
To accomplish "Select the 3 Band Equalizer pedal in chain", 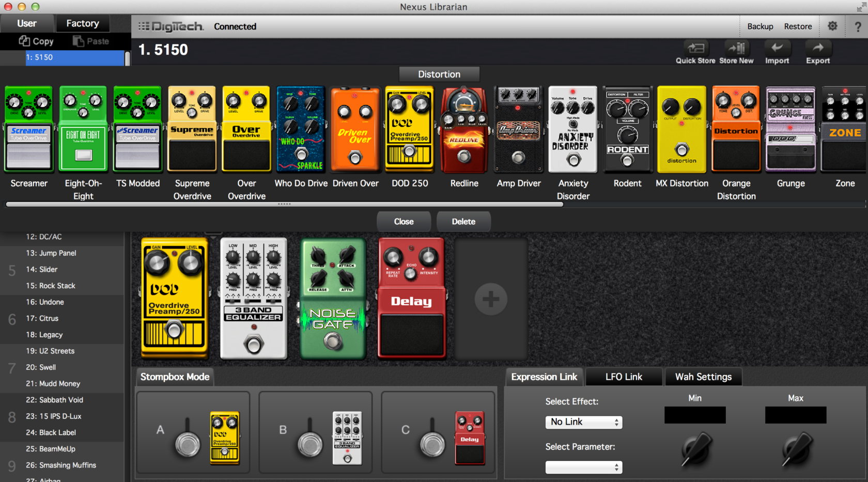I will click(254, 298).
